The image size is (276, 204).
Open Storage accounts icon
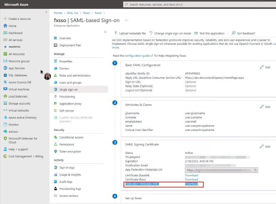coord(5,103)
